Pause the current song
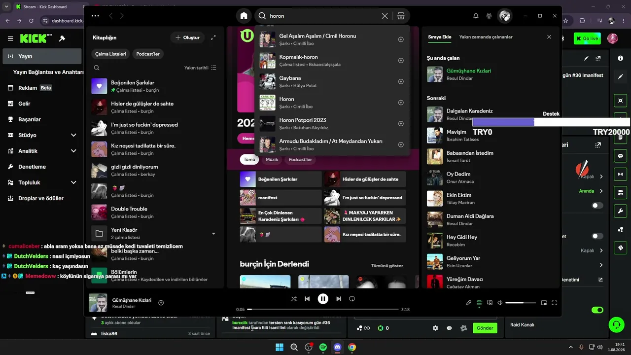631x355 pixels. pyautogui.click(x=323, y=299)
